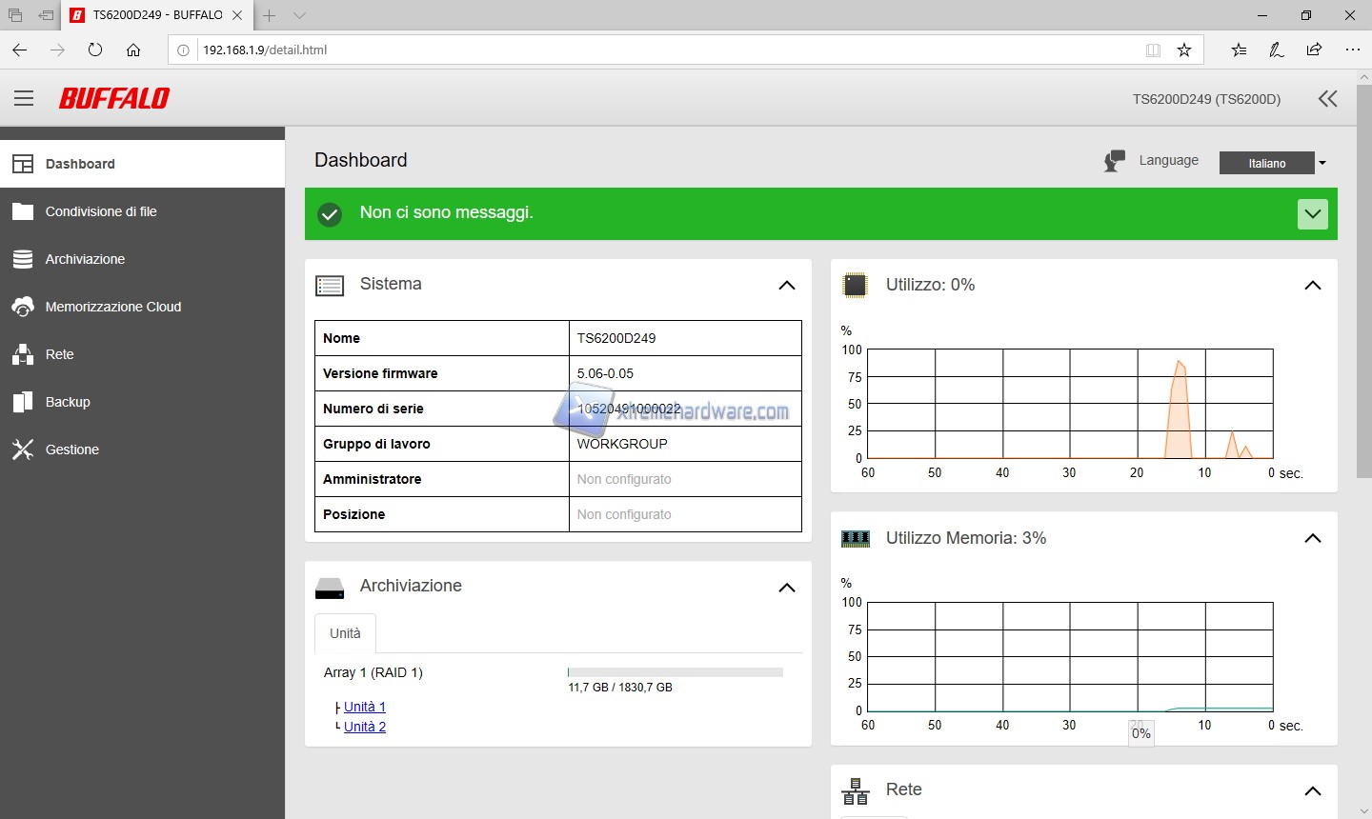Open Archiviazione in the sidebar
This screenshot has height=819, width=1372.
pyautogui.click(x=85, y=259)
